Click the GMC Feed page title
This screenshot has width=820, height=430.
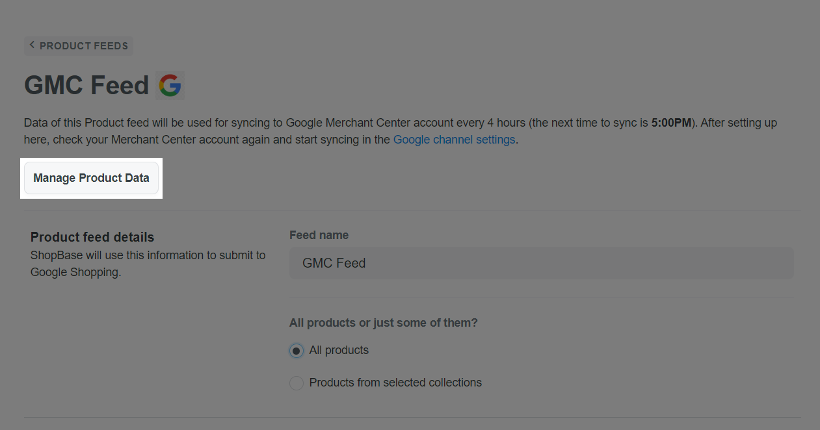86,85
